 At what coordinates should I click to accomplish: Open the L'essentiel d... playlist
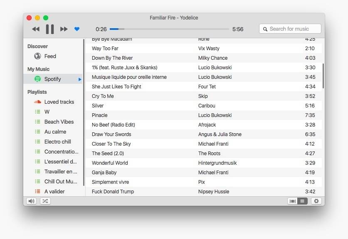[53, 162]
